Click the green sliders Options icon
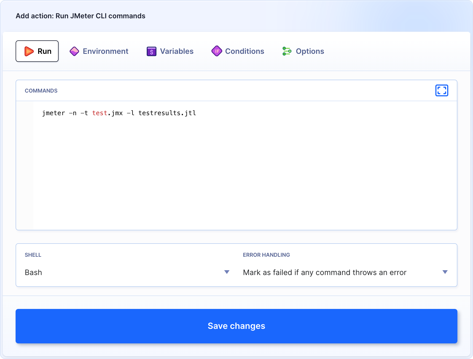473x359 pixels. point(287,51)
